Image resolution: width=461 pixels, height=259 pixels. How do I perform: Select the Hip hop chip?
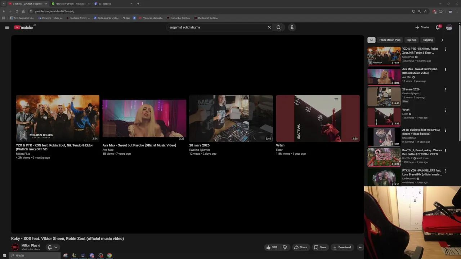[x=411, y=40]
